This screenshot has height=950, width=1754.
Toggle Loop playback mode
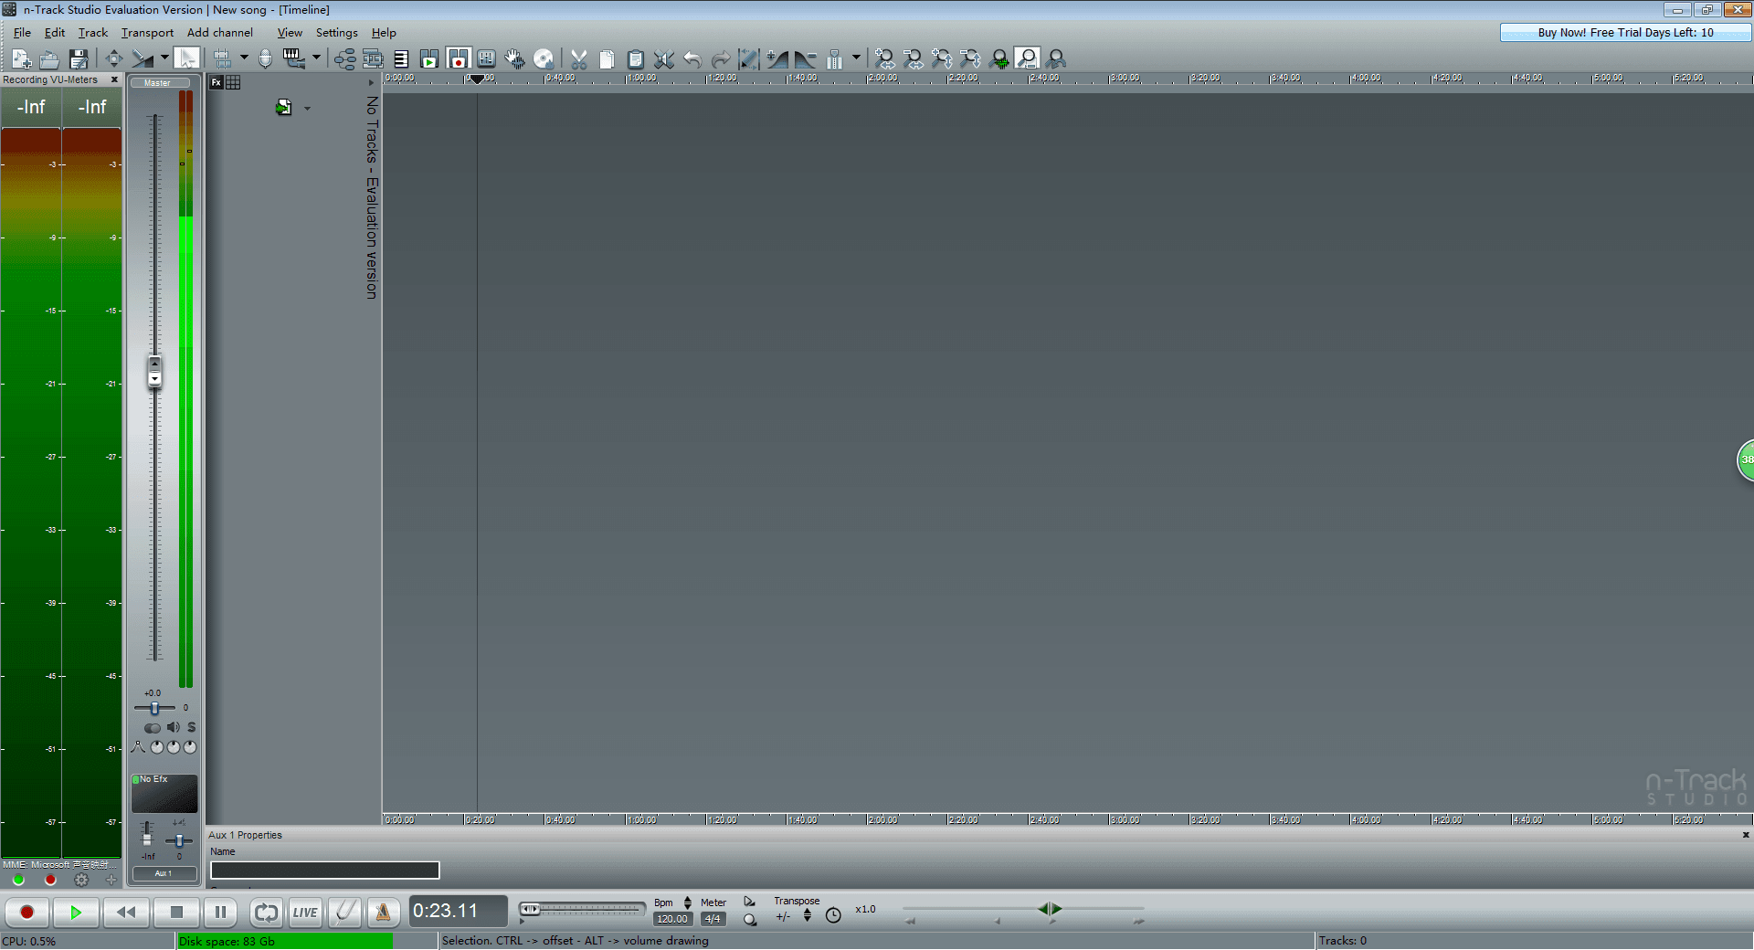click(x=266, y=912)
